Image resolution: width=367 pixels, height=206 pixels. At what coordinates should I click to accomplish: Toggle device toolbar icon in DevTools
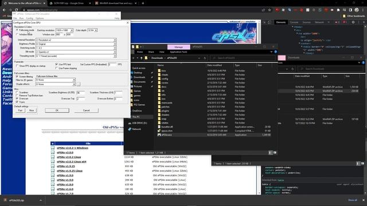[x=270, y=22]
